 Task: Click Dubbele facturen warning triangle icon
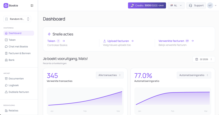click(x=6, y=92)
